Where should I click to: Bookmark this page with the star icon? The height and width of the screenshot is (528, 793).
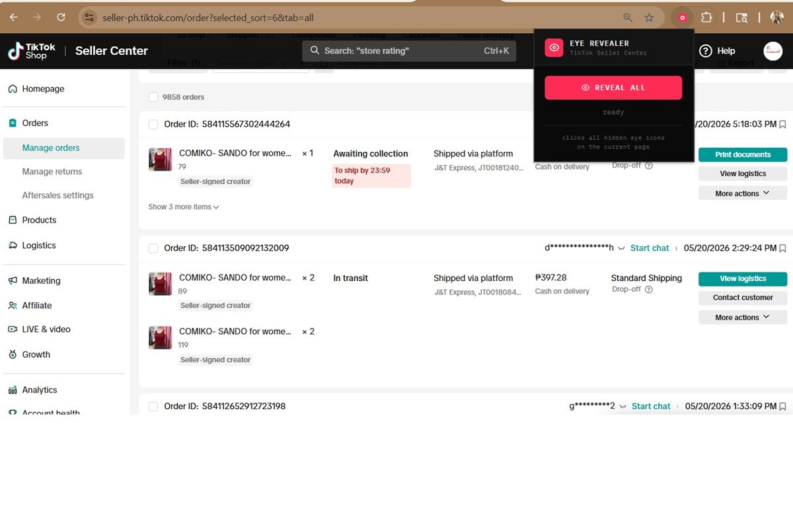tap(649, 18)
